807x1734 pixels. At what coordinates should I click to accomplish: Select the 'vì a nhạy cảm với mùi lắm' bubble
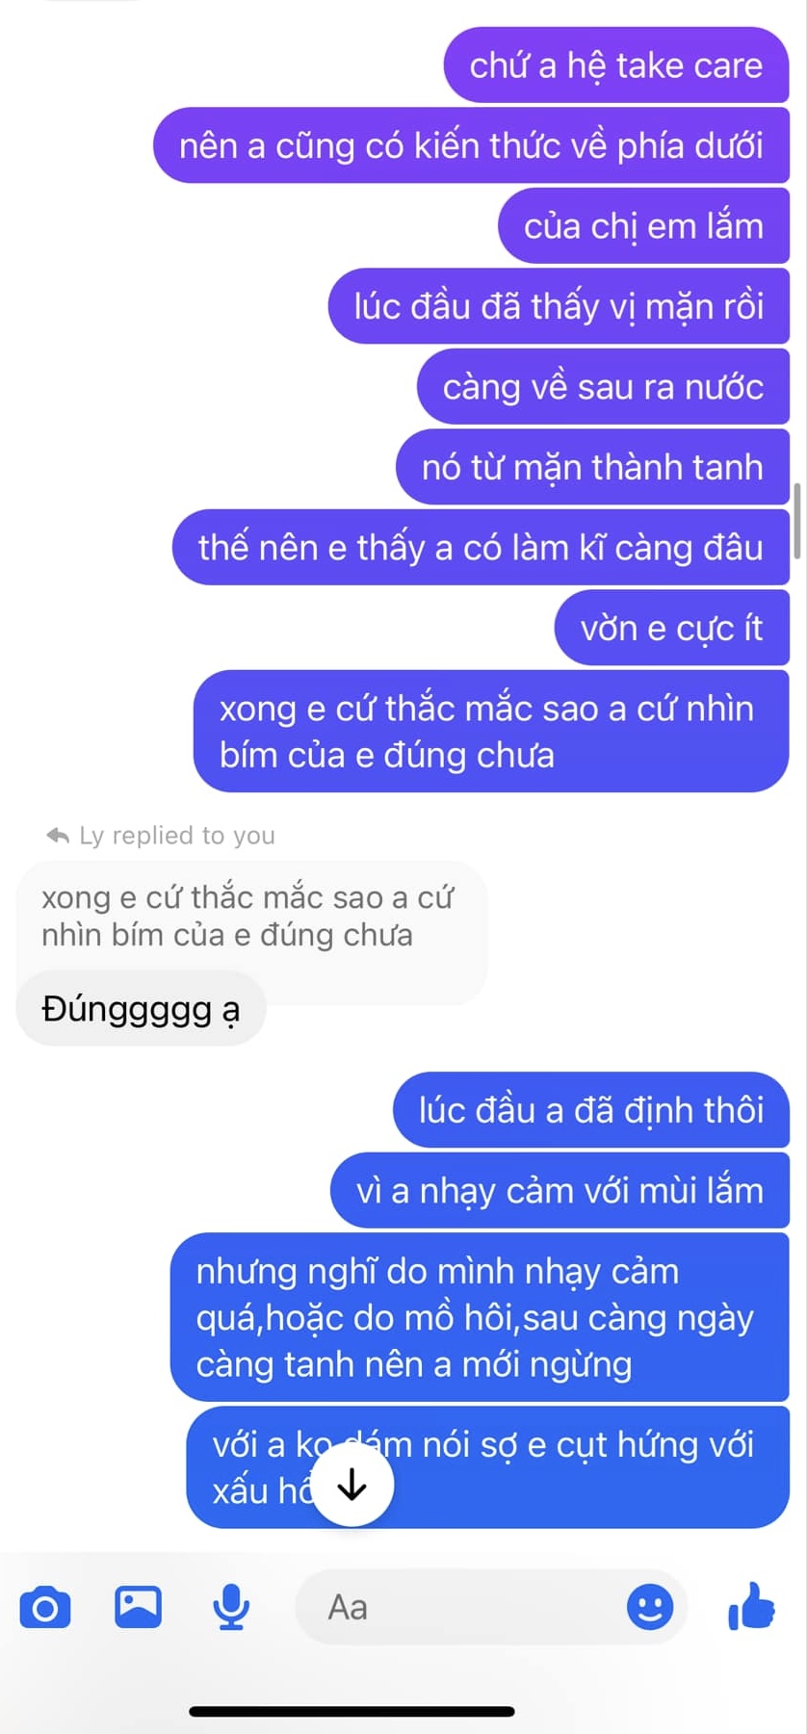coord(560,1191)
